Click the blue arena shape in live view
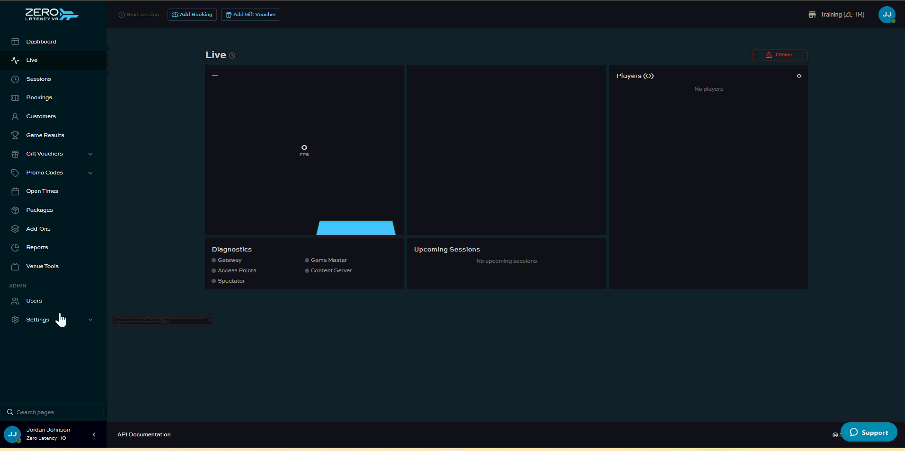 click(x=356, y=228)
